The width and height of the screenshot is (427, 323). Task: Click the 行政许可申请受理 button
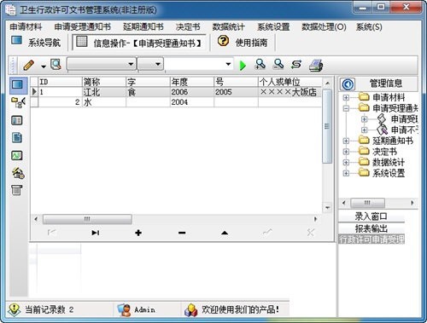371,239
